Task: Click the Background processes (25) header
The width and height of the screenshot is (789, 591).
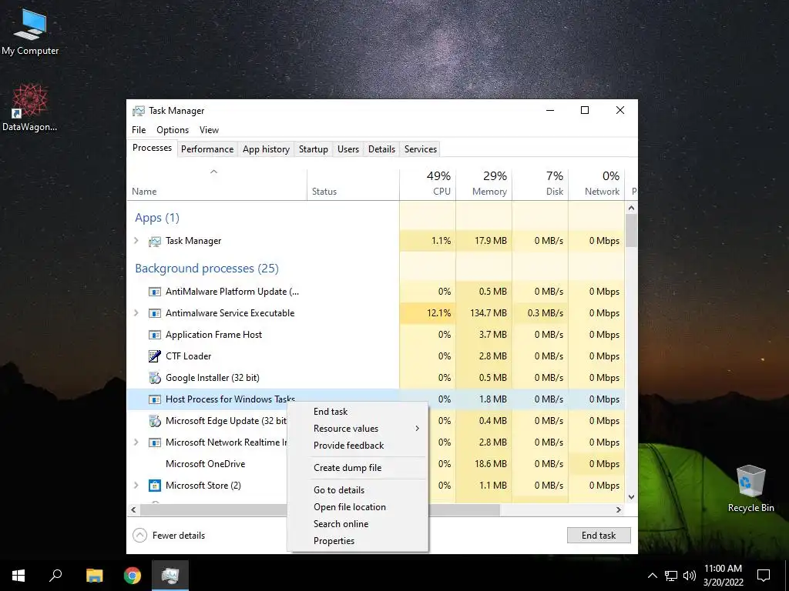Action: point(206,269)
